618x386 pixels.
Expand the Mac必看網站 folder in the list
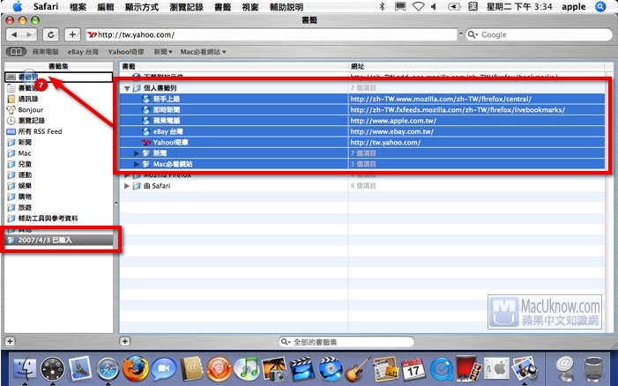pyautogui.click(x=137, y=164)
